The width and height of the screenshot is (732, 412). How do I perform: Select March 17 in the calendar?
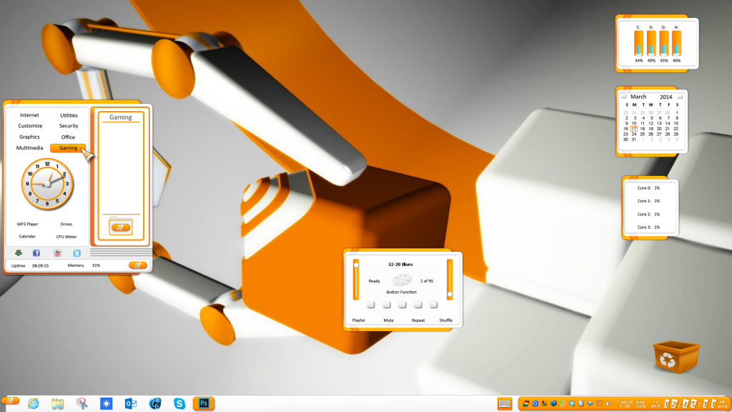click(634, 129)
